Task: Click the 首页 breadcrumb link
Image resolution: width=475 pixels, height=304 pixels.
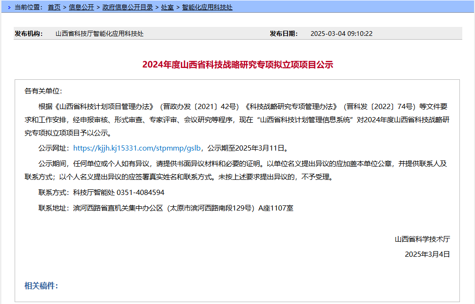Action: [x=54, y=7]
